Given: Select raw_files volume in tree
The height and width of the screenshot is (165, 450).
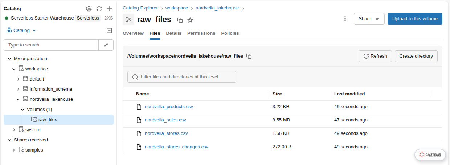Looking at the screenshot, I should [x=58, y=120].
